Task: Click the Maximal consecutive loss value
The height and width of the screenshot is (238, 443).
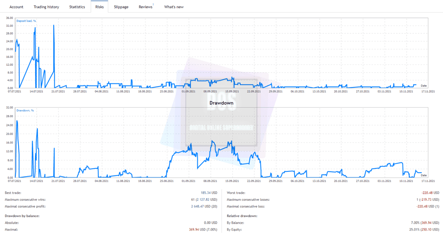Action: [428, 206]
